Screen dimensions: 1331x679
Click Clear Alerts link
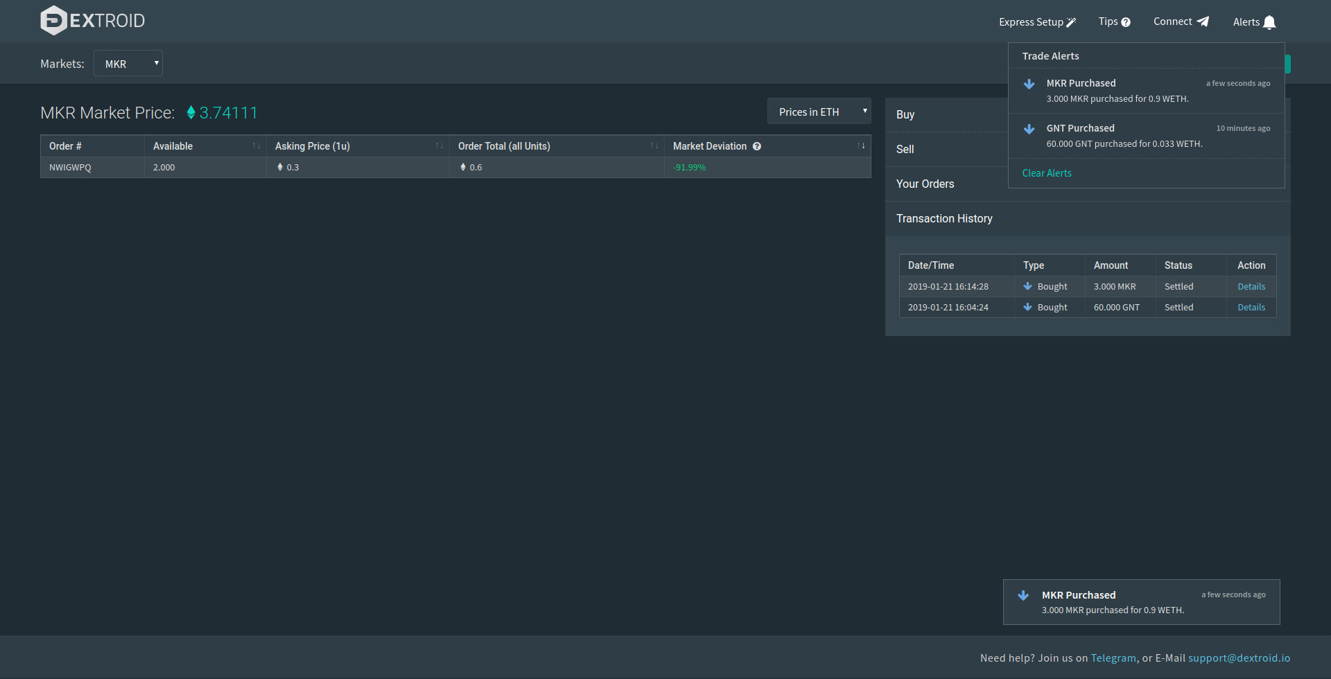tap(1047, 173)
